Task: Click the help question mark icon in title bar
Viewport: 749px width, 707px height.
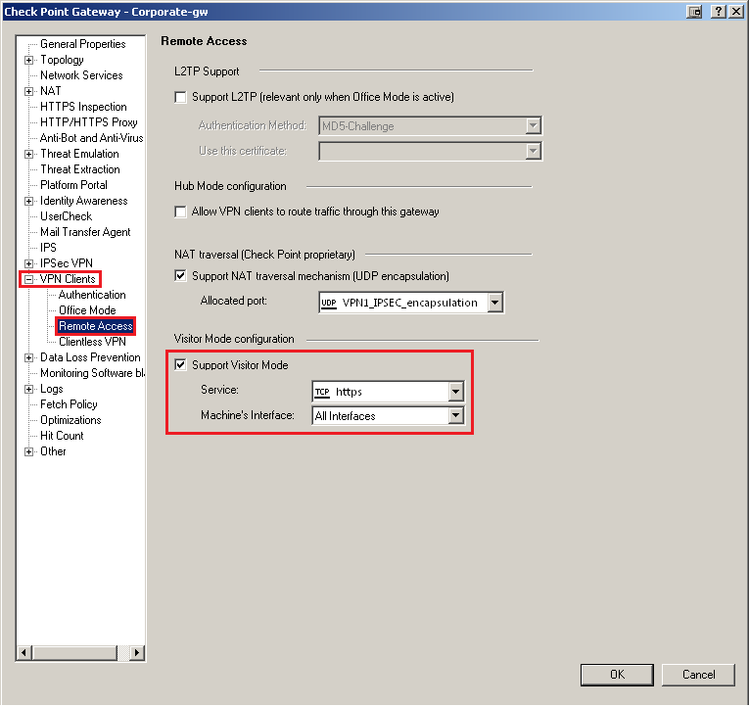Action: pyautogui.click(x=718, y=12)
